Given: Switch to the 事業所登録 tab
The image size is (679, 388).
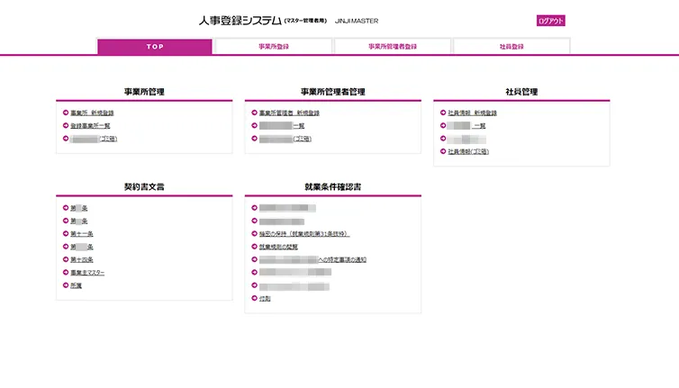Looking at the screenshot, I should [x=274, y=47].
